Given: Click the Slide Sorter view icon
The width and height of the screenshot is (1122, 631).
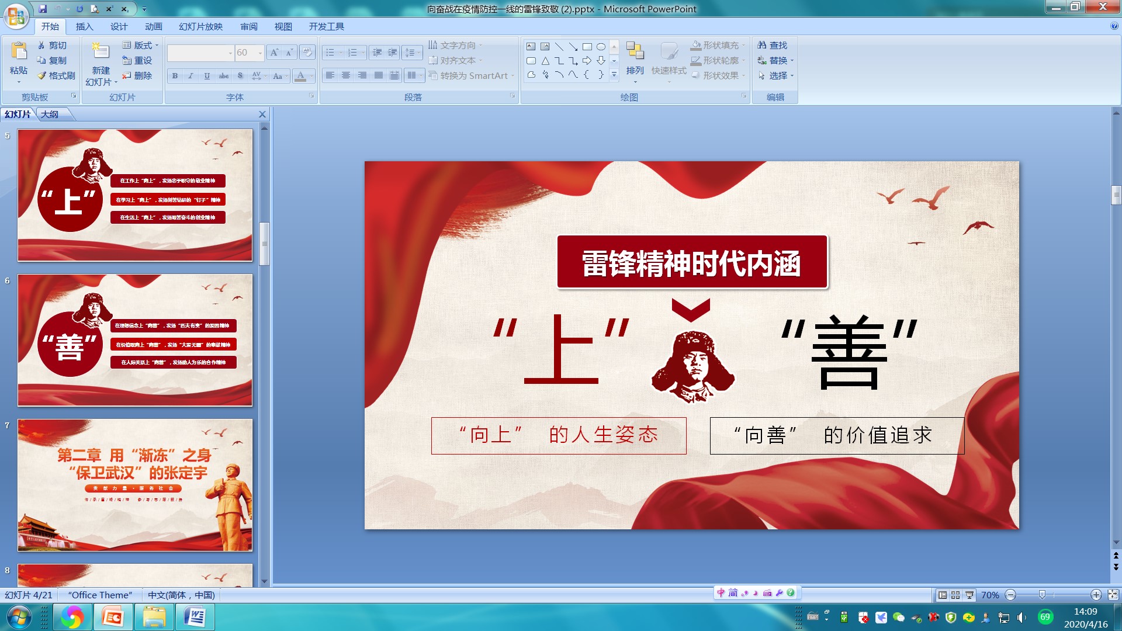Looking at the screenshot, I should click(x=955, y=595).
